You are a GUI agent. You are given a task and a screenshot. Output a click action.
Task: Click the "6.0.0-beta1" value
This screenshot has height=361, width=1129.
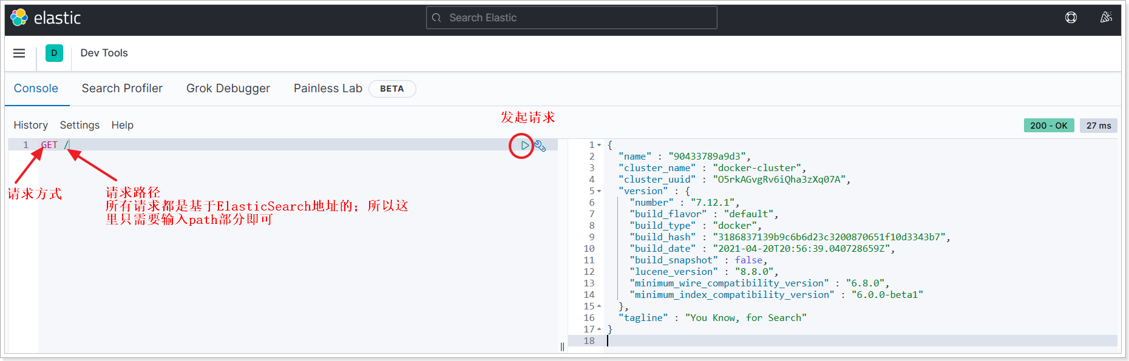(x=887, y=295)
